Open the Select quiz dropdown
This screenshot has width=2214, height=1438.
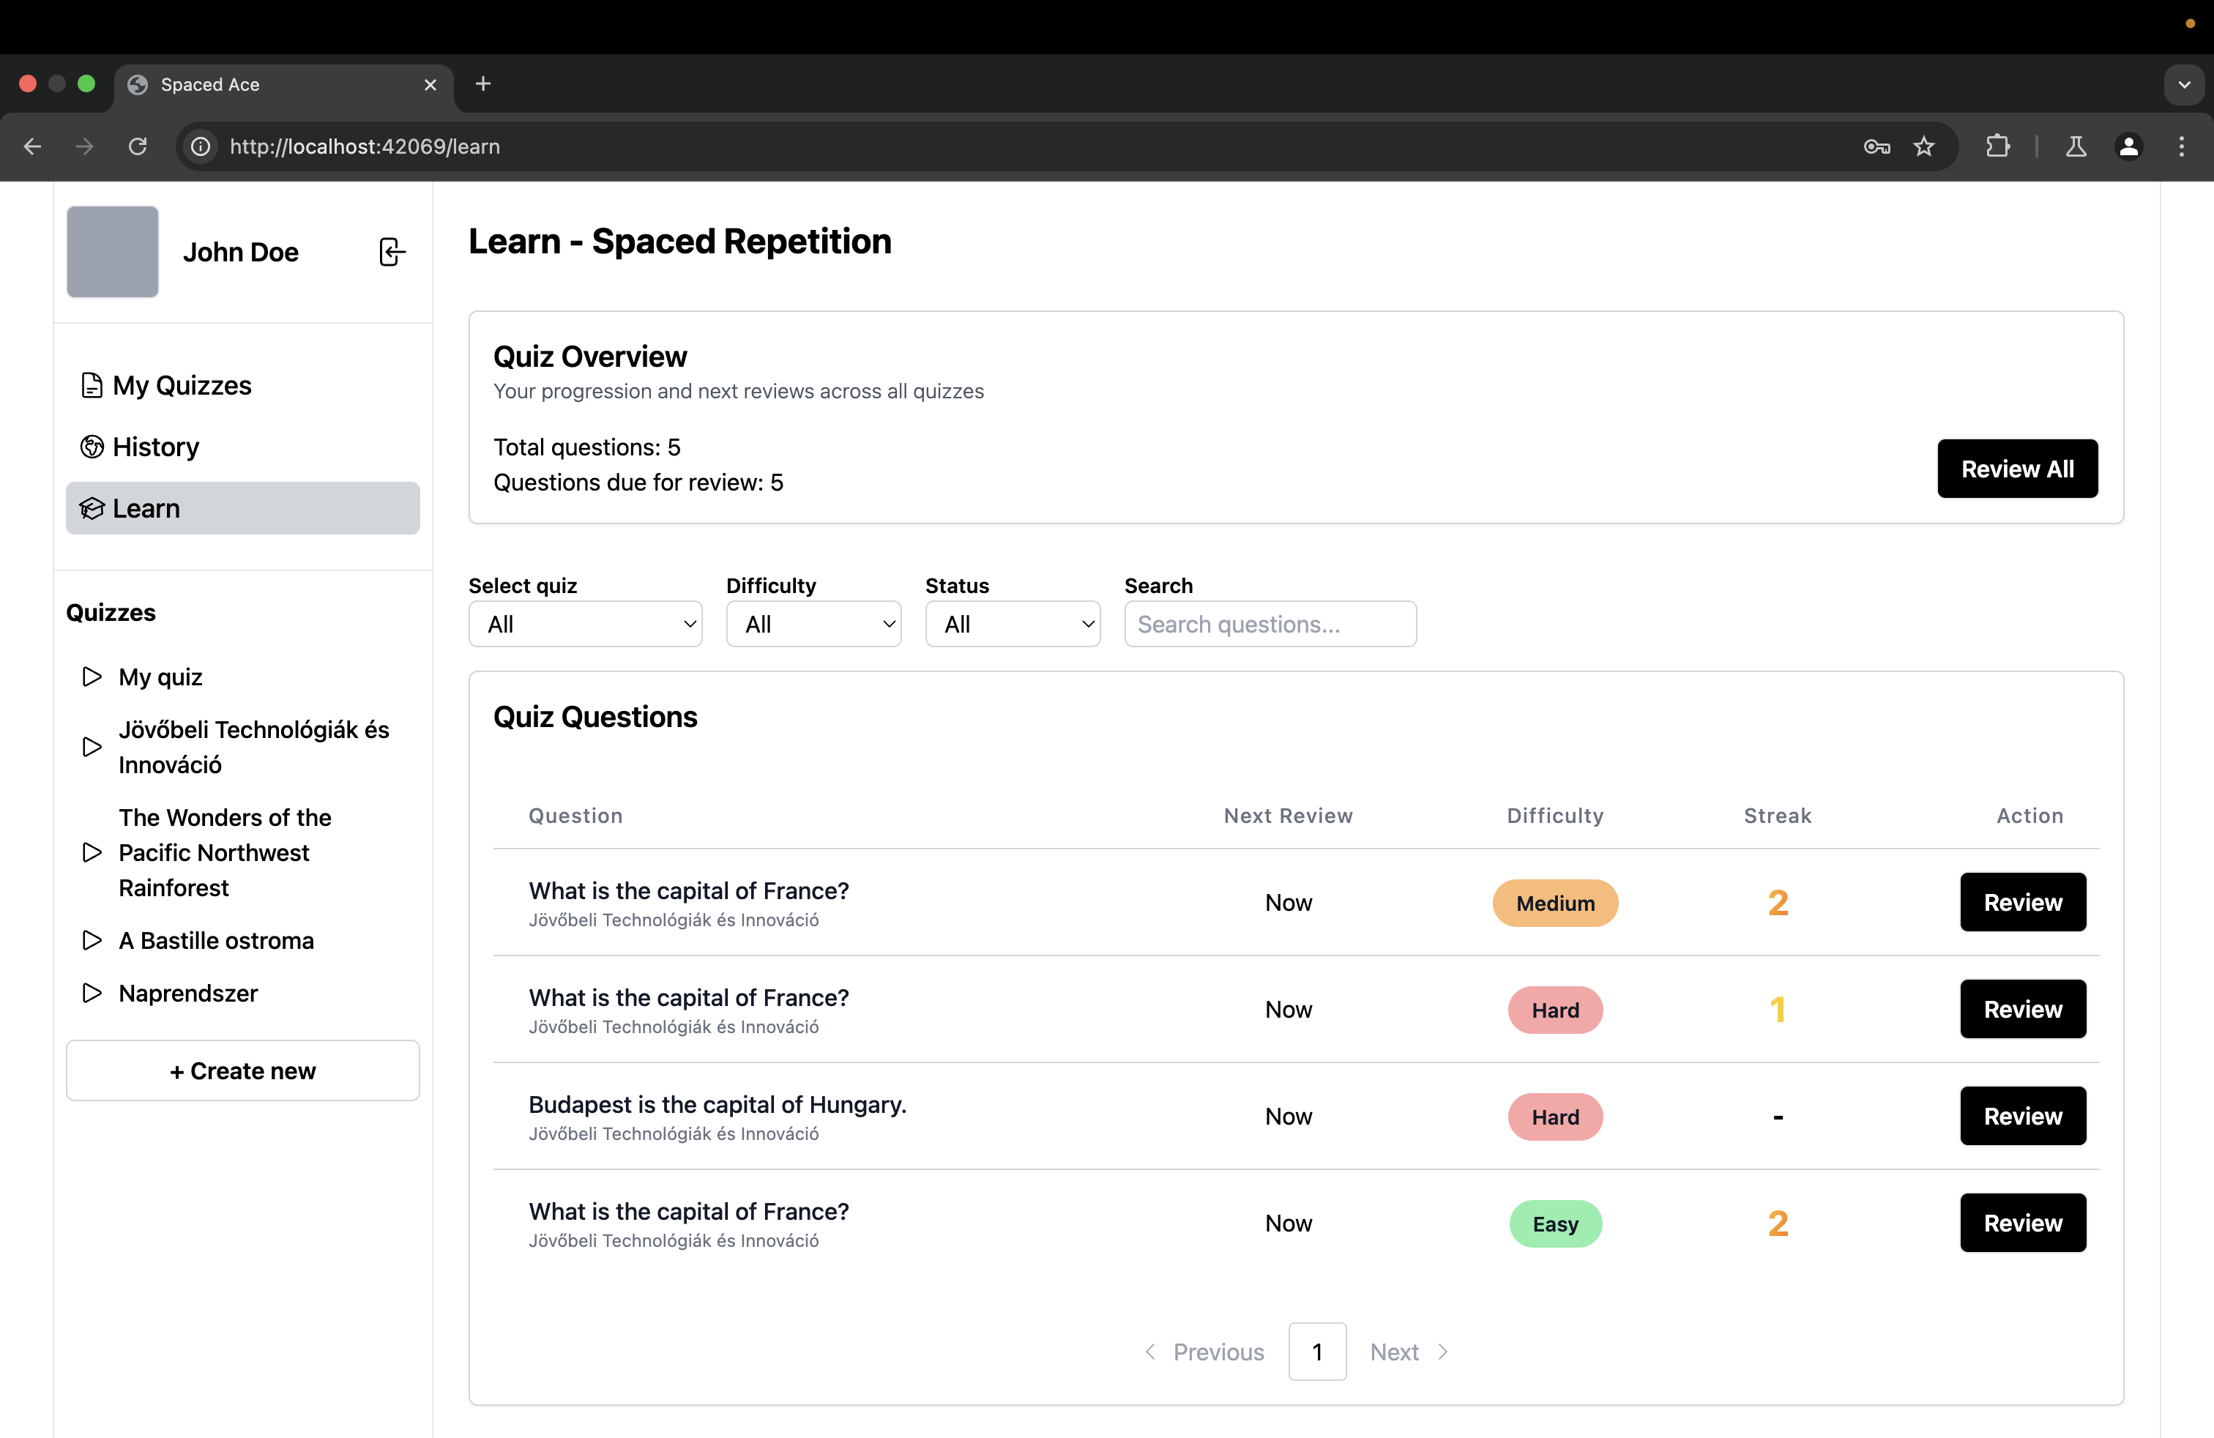coord(584,623)
